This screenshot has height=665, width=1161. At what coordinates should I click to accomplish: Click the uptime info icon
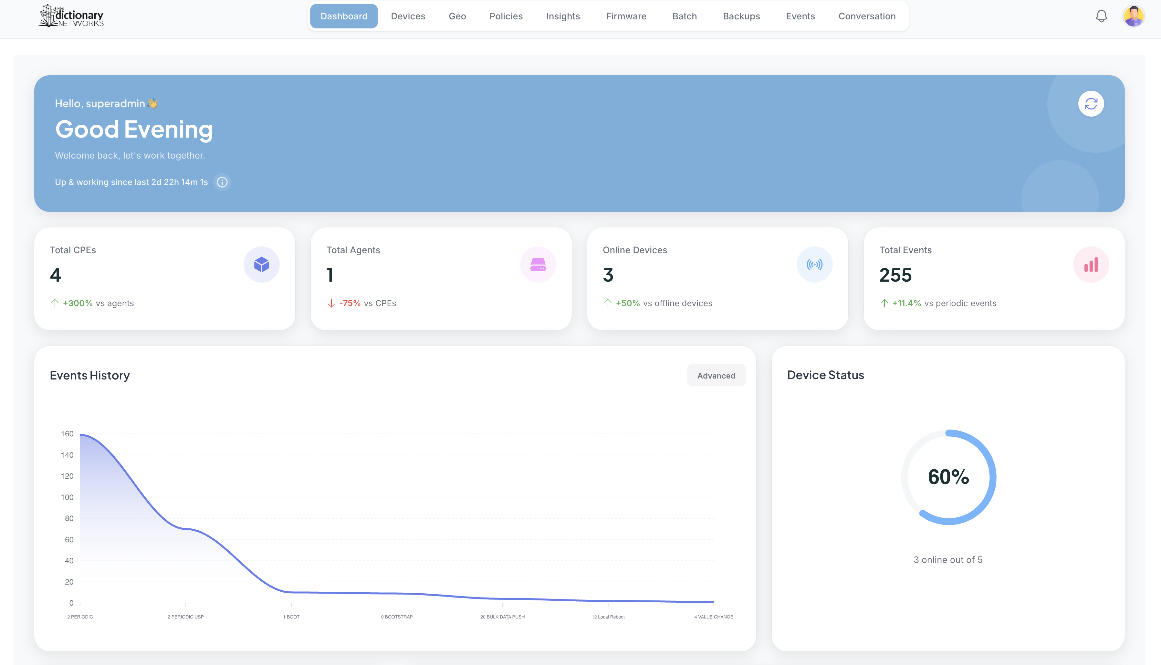(x=222, y=182)
